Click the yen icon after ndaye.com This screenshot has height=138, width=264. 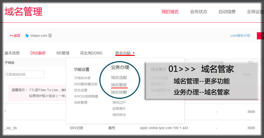[49, 36]
